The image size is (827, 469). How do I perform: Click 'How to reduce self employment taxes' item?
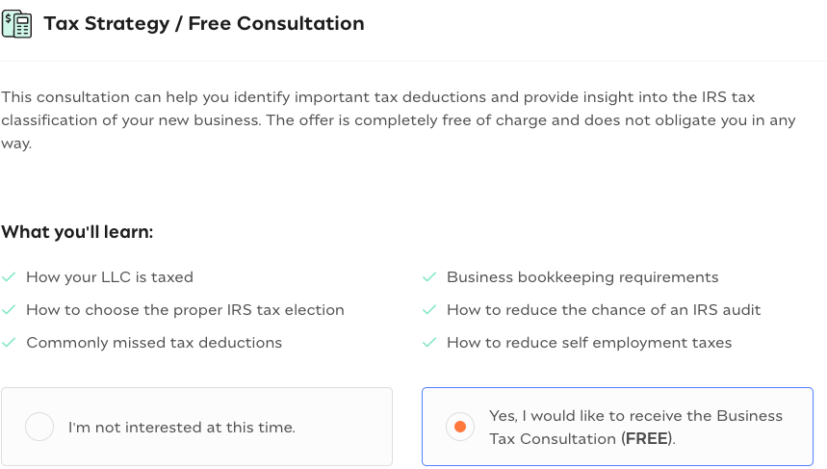pyautogui.click(x=589, y=343)
